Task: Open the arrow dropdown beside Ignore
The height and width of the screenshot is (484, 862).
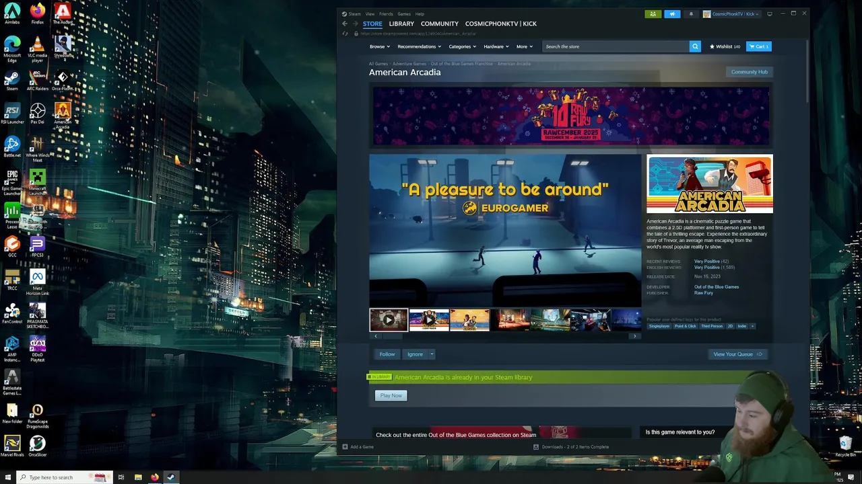Action: click(x=432, y=354)
